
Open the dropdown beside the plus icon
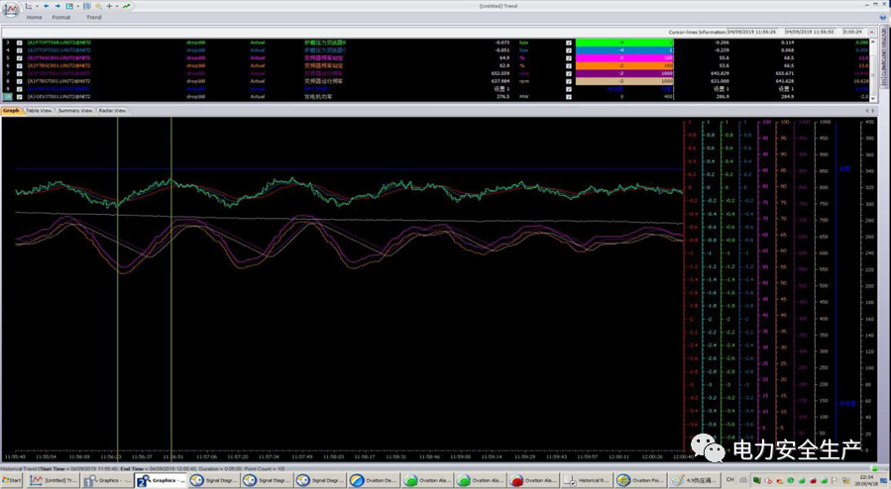point(116,6)
